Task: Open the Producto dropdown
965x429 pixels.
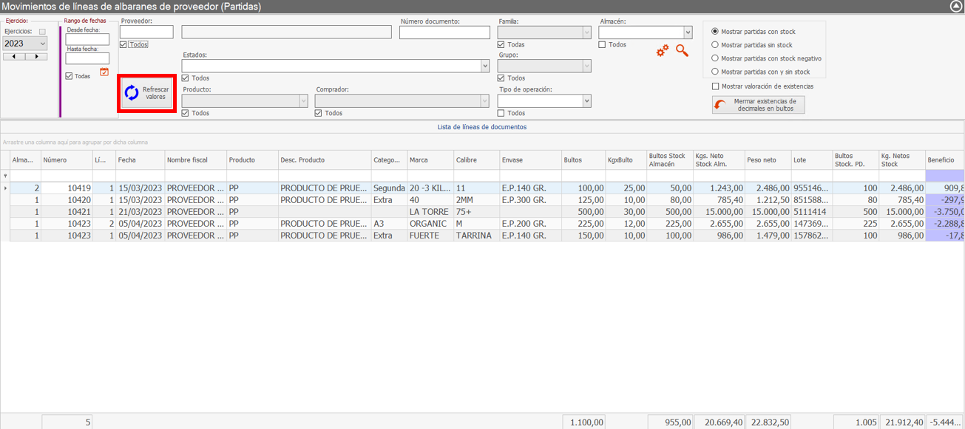Action: (303, 101)
